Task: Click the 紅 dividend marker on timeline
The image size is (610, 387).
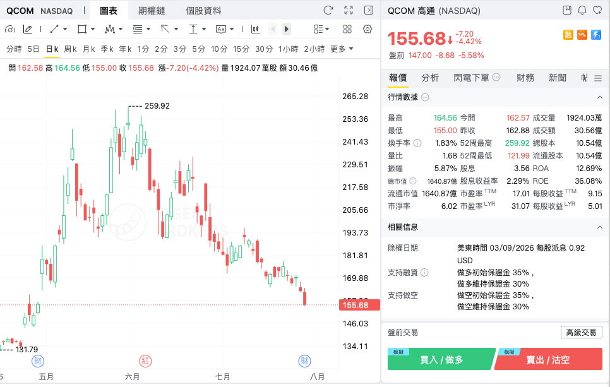Action: pos(145,360)
